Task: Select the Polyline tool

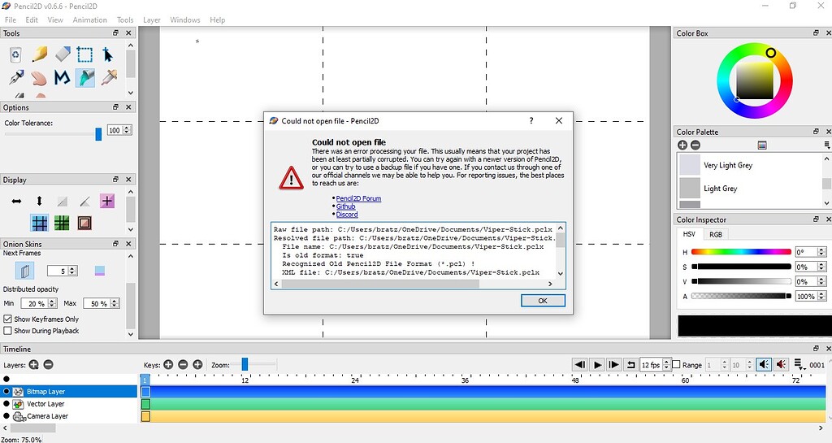Action: tap(62, 77)
